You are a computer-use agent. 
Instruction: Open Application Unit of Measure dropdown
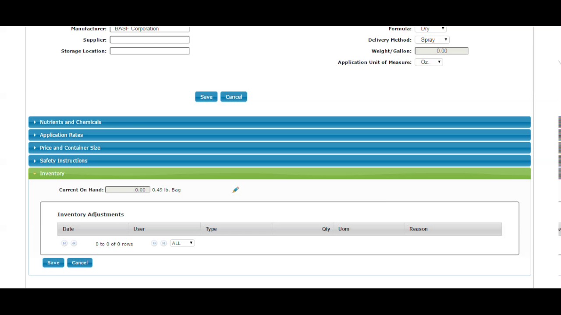[x=429, y=62]
